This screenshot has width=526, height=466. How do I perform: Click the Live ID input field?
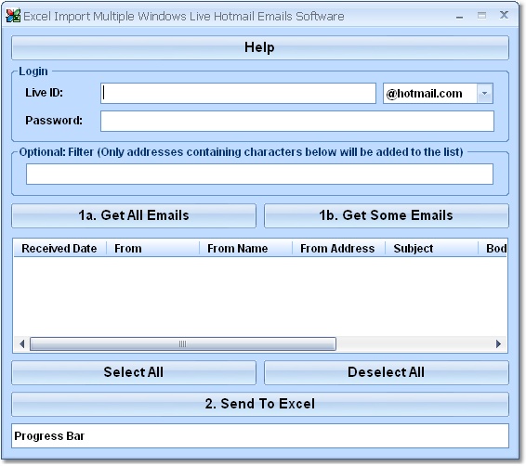pos(238,94)
